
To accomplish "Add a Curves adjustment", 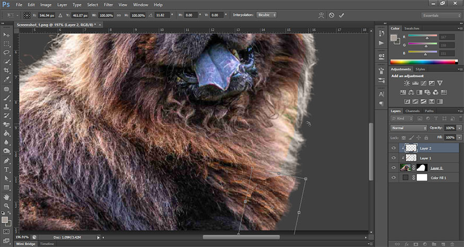I will (424, 83).
